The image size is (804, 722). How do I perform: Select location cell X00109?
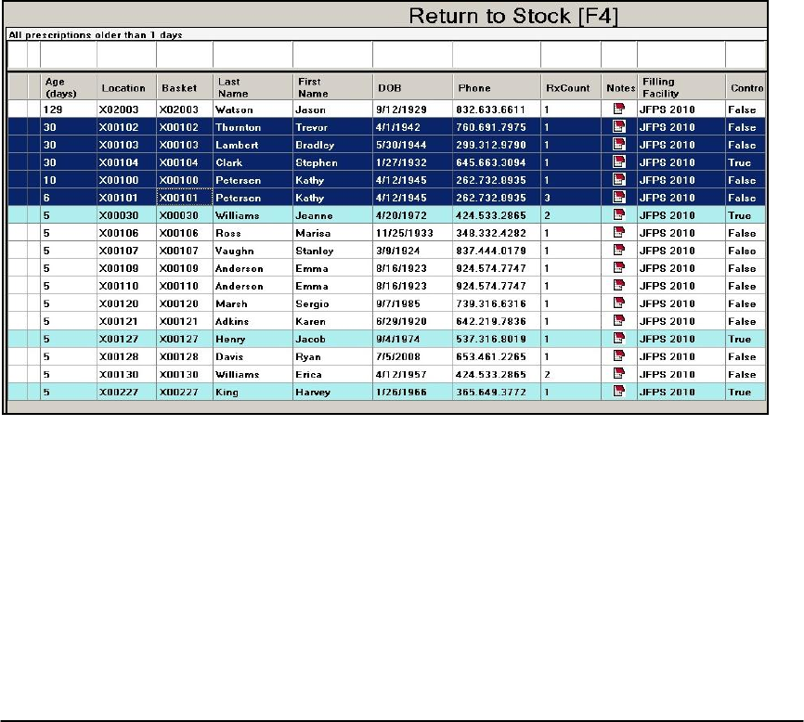126,268
